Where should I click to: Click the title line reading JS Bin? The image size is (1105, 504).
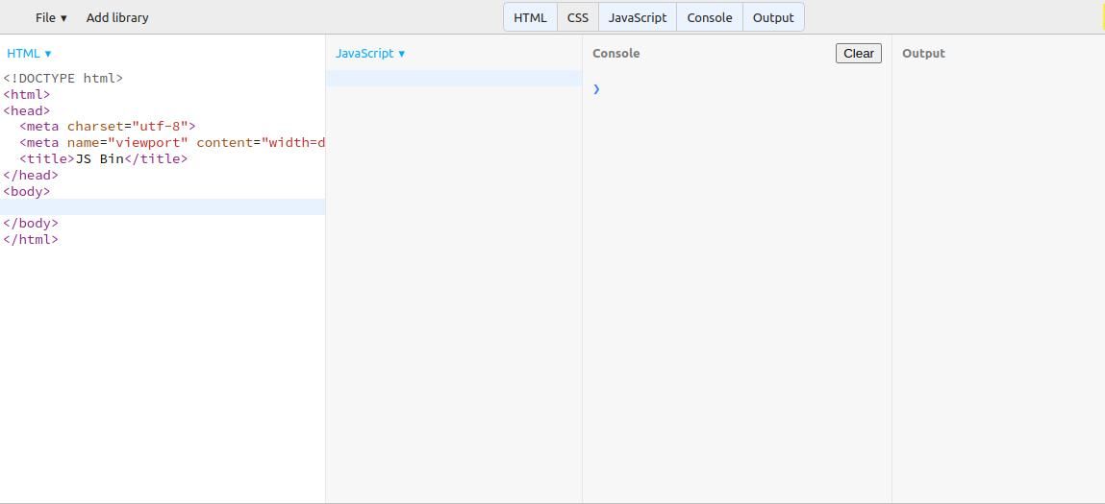(x=103, y=158)
